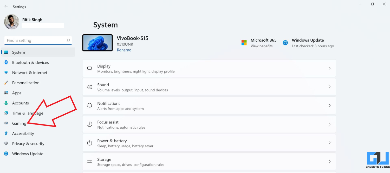
Task: Click the Bluetooth icon in sidebar
Action: pyautogui.click(x=6, y=62)
